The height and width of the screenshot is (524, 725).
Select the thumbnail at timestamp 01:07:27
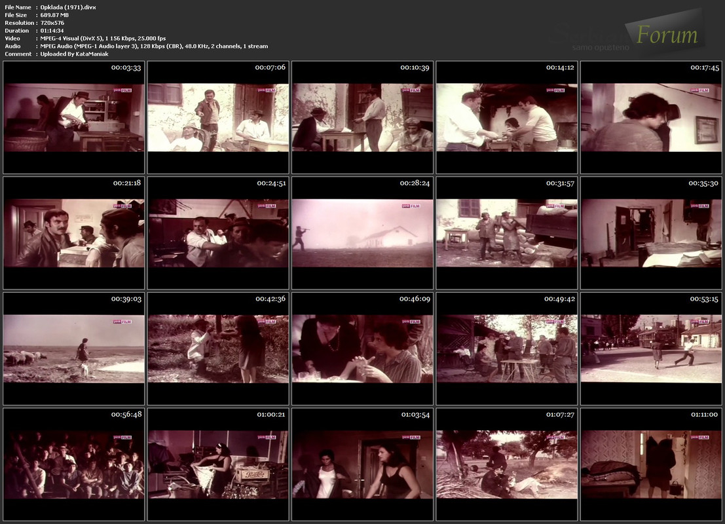point(507,464)
